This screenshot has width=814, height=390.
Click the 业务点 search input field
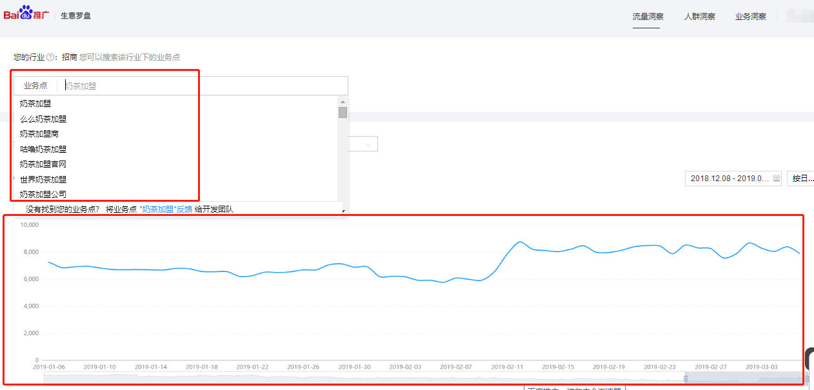pyautogui.click(x=204, y=86)
